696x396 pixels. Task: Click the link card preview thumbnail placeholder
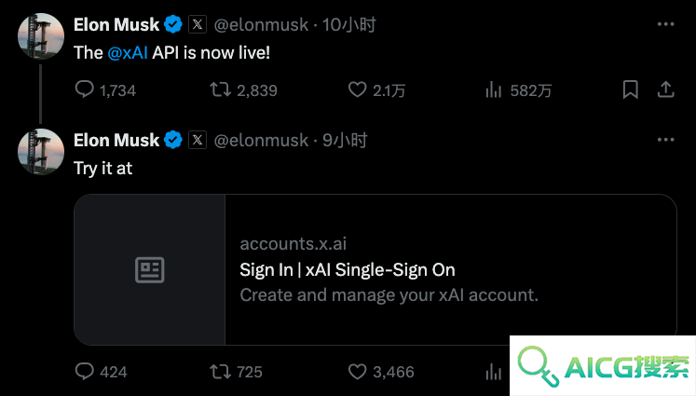click(x=150, y=269)
